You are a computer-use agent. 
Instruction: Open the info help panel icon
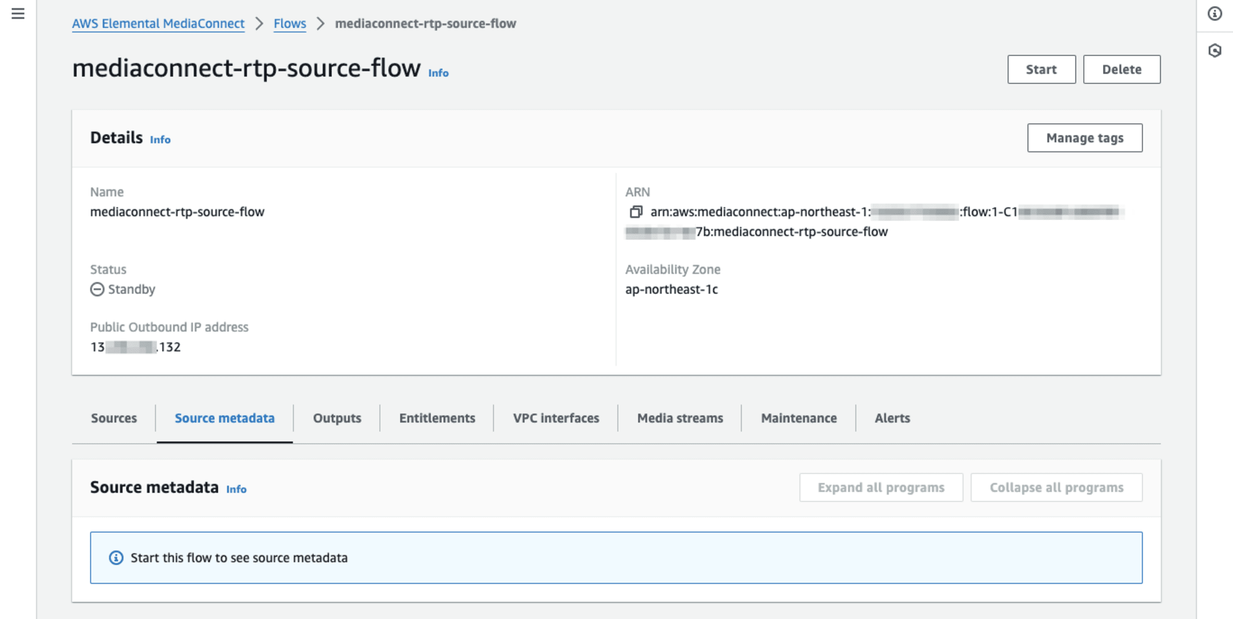coord(1215,14)
